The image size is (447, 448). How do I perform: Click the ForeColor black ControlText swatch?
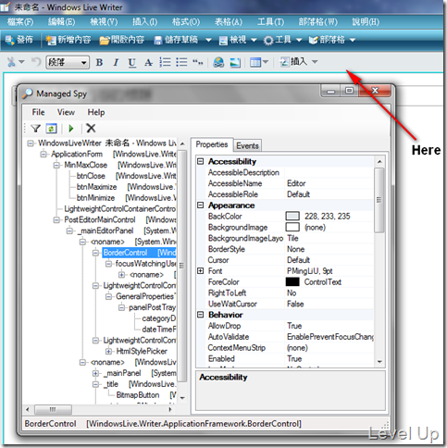coord(292,282)
